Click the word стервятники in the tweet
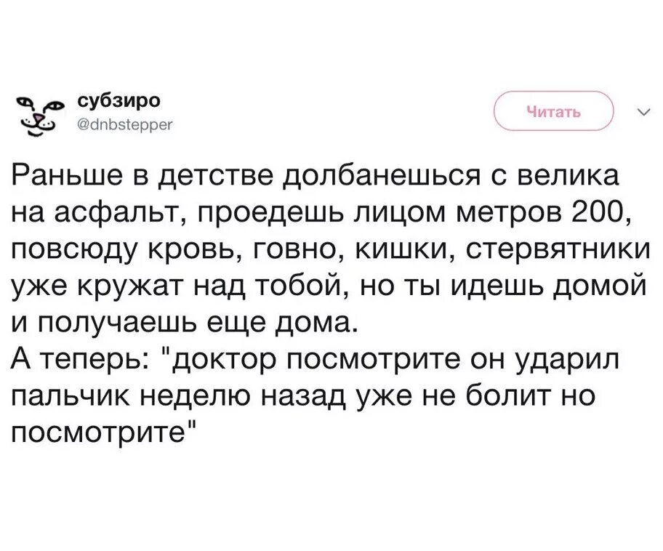The image size is (663, 551). pos(558,249)
